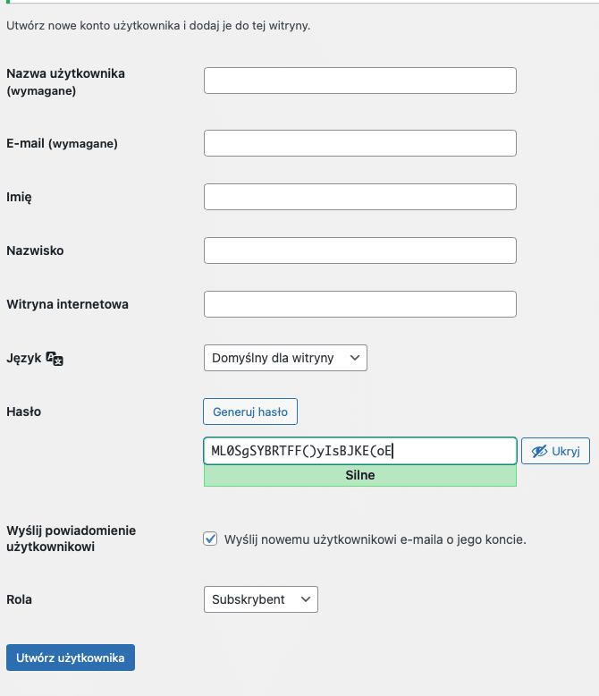Viewport: 599px width, 696px height.
Task: Select the Imię input box
Action: tap(359, 197)
